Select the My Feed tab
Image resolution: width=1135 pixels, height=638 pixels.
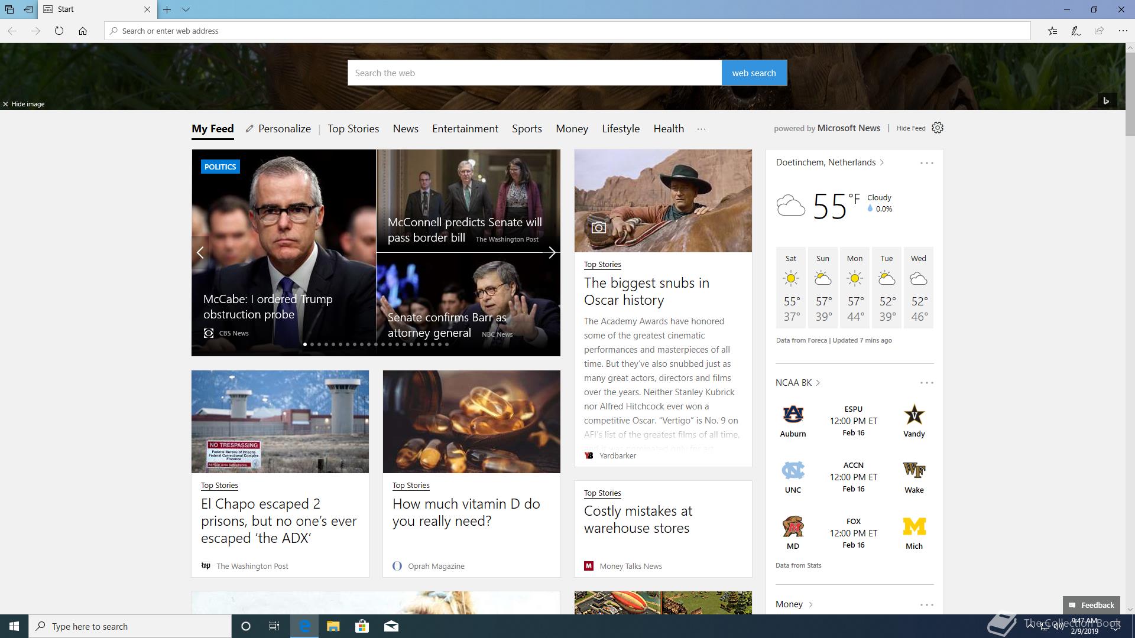(x=213, y=129)
